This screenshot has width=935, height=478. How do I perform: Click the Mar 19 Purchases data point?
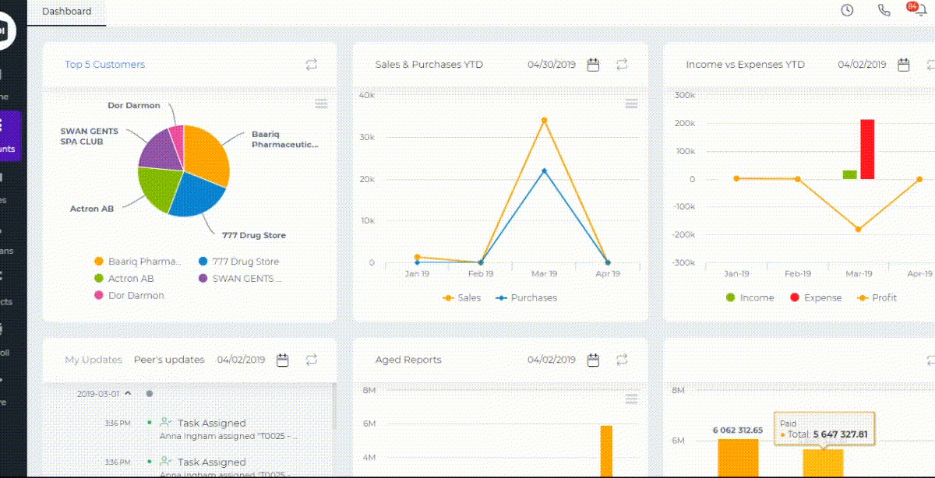click(x=544, y=170)
